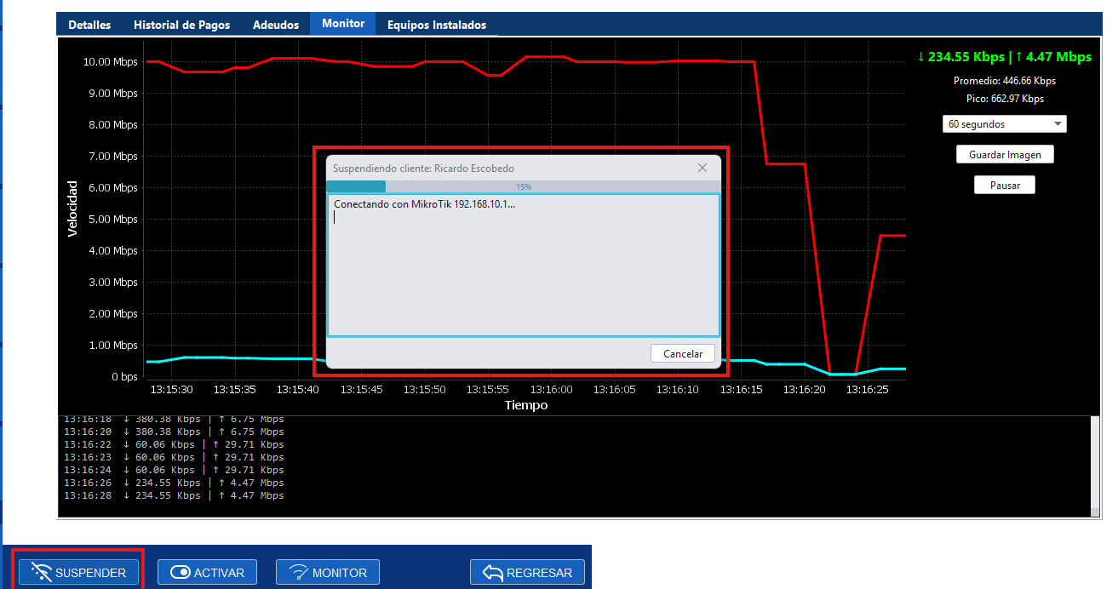Go back with the REGRESAR arrow button
Image resolution: width=1118 pixels, height=589 pixels.
click(527, 572)
